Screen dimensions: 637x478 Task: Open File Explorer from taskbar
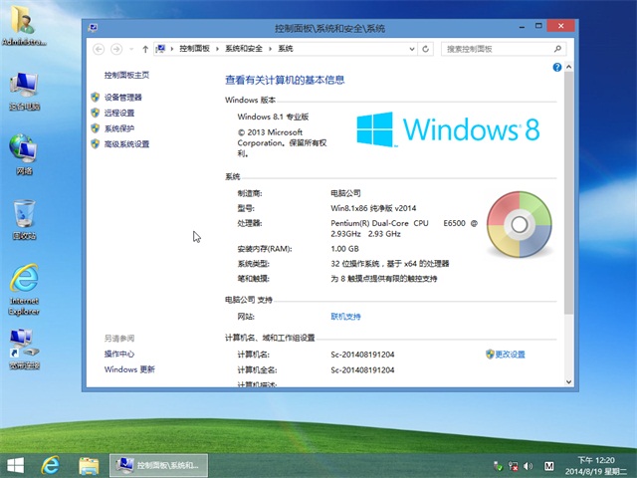coord(89,466)
